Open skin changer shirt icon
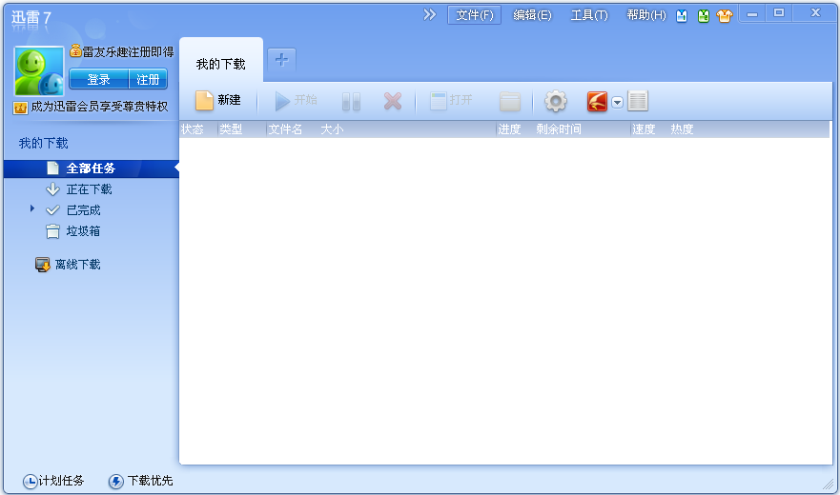Screen dimensions: 840x495 pyautogui.click(x=725, y=16)
